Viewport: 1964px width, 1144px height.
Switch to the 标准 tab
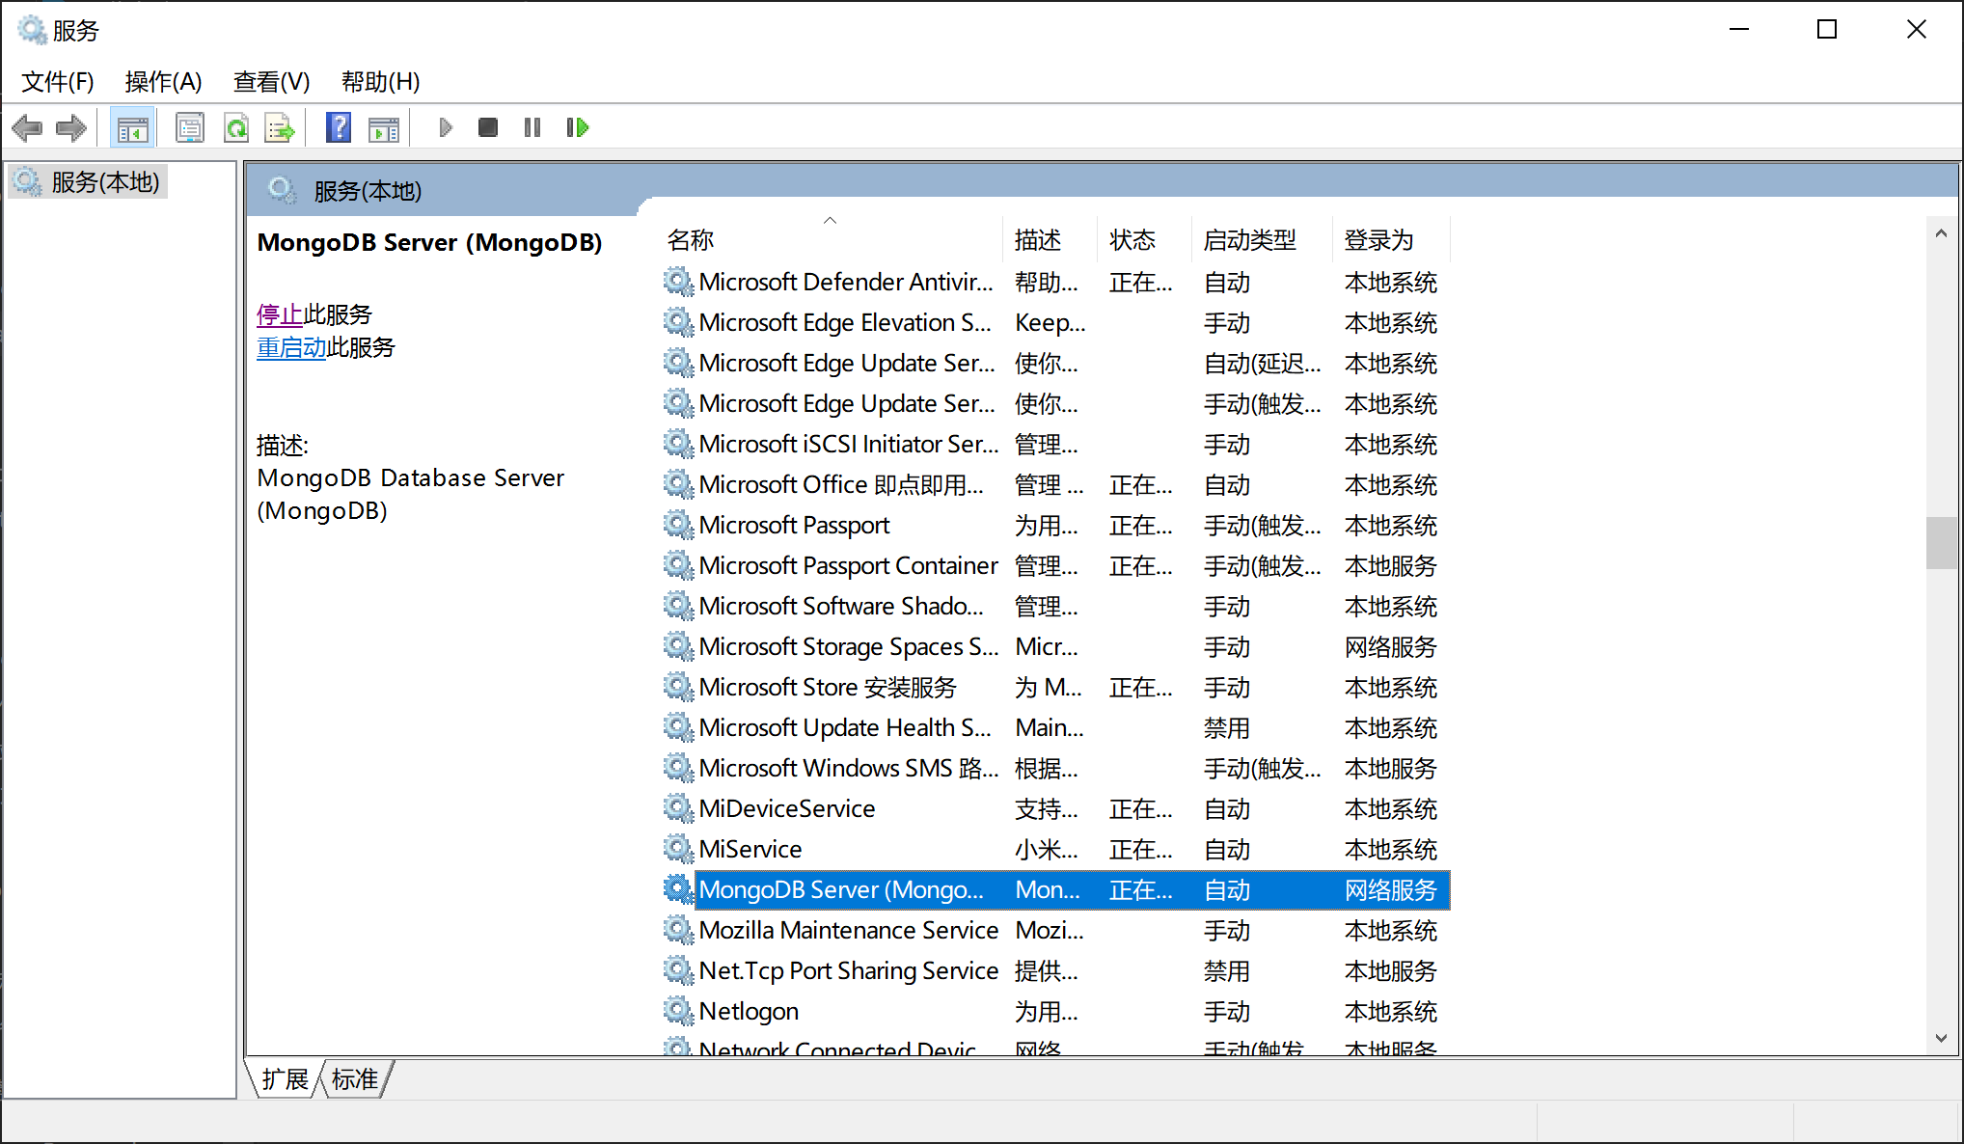[x=354, y=1078]
